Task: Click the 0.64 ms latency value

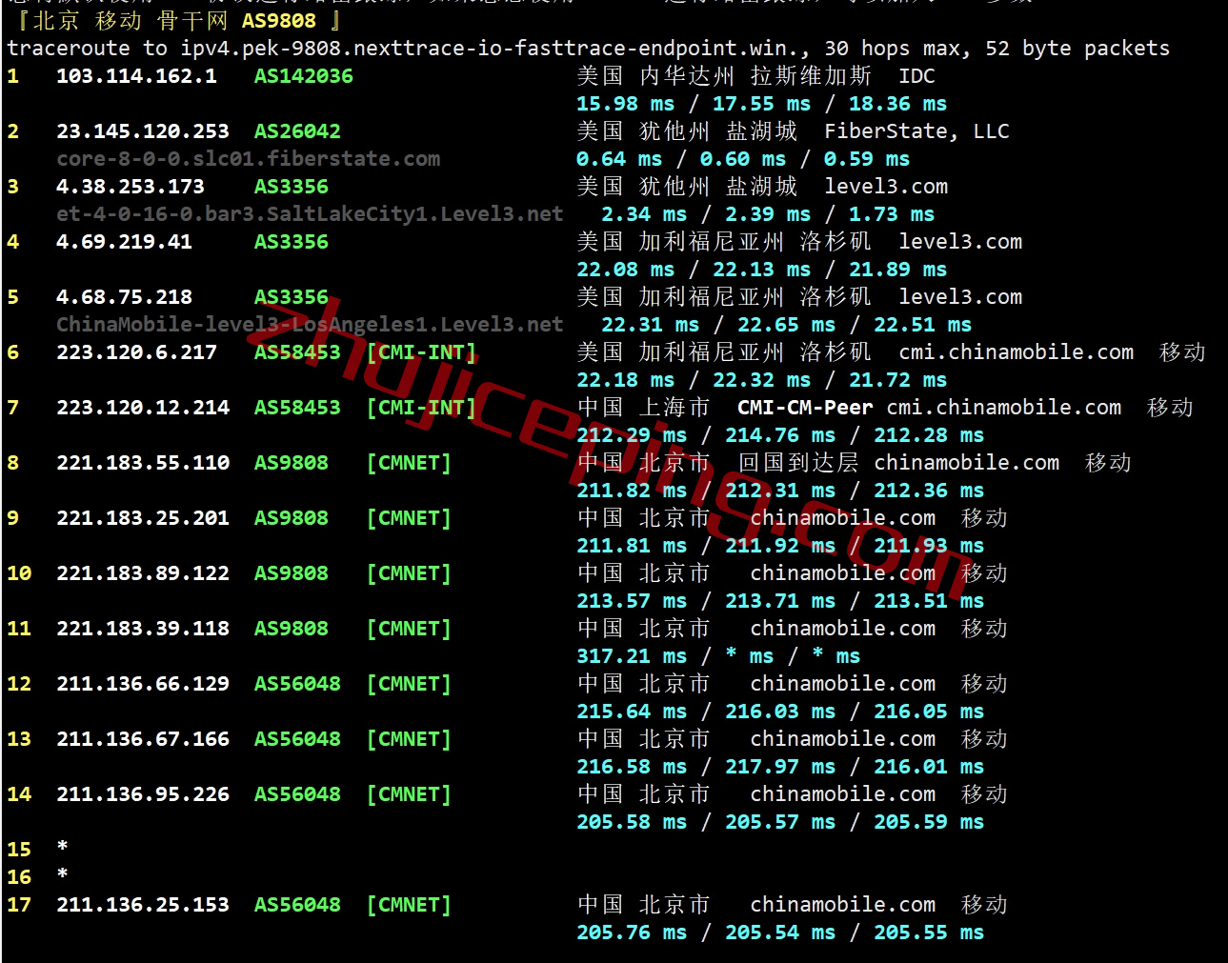Action: pos(619,159)
